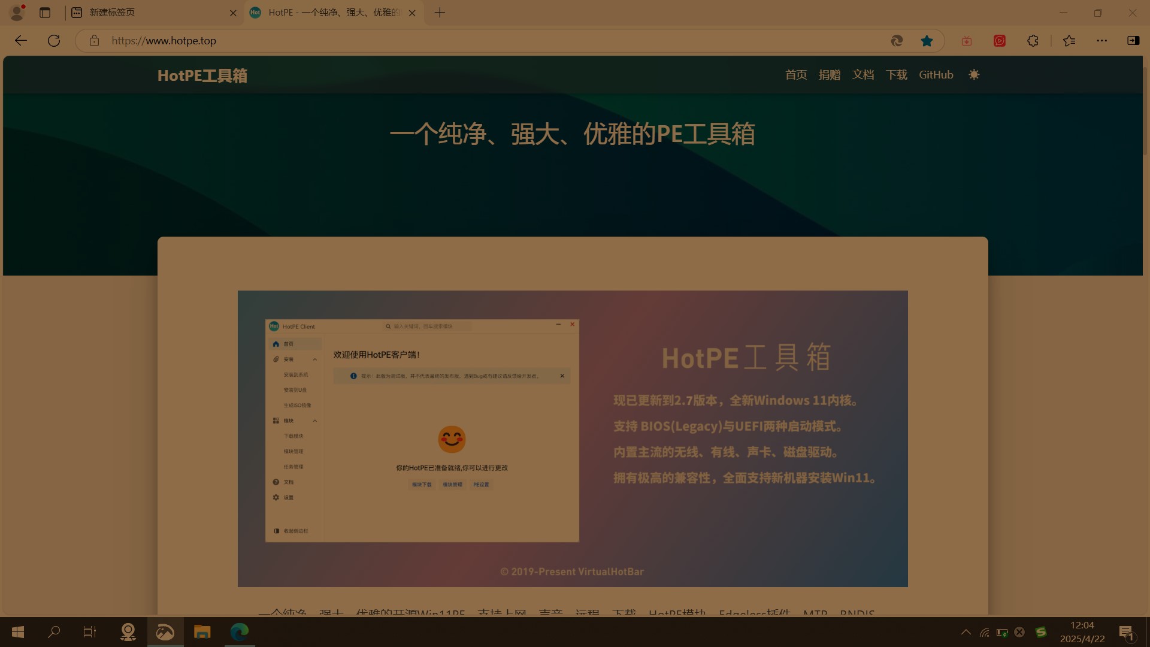1150x647 pixels.
Task: Open the network tray icon
Action: (984, 632)
